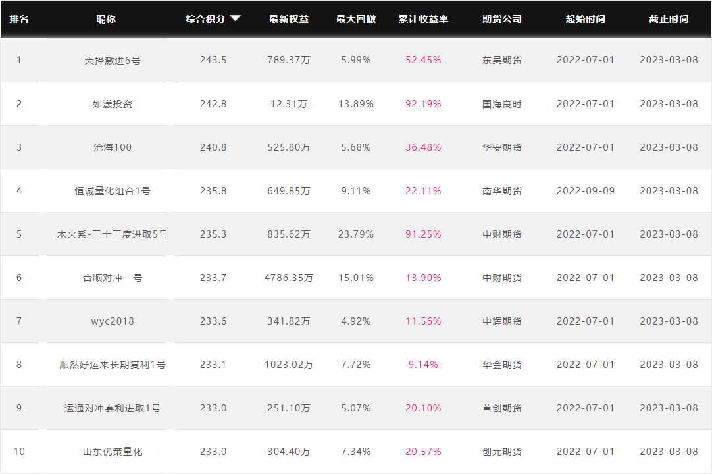The image size is (712, 474).
Task: Select the 15.01% drawdown value
Action: tap(356, 278)
